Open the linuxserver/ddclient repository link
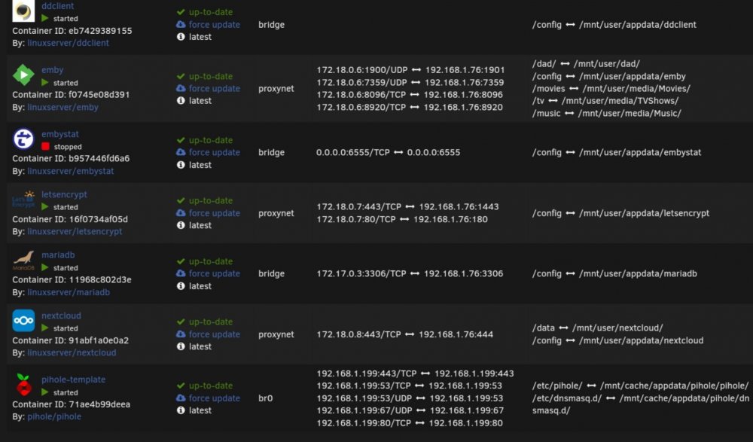 [69, 43]
